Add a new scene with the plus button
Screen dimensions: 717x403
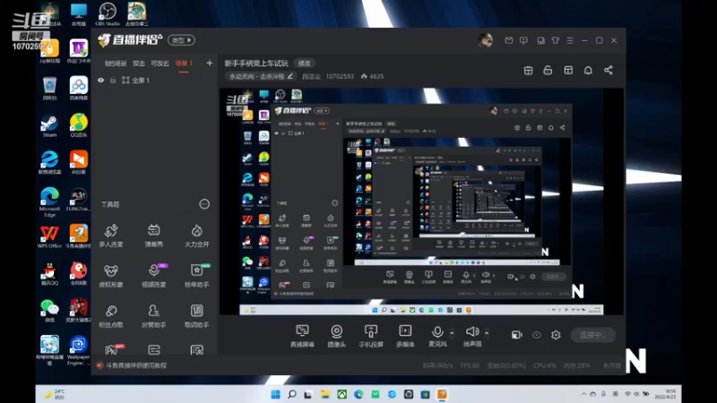coord(210,63)
